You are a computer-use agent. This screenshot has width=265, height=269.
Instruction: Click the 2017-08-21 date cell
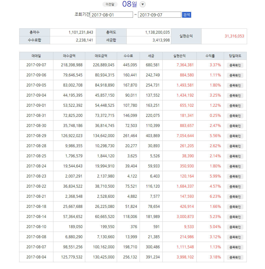click(x=36, y=196)
